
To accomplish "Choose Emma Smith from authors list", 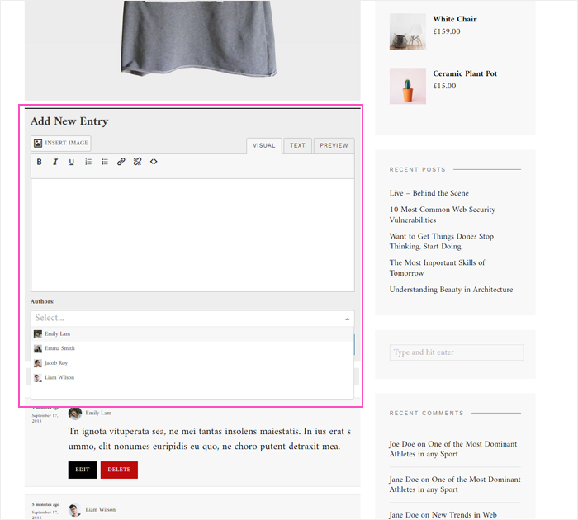I will 192,348.
